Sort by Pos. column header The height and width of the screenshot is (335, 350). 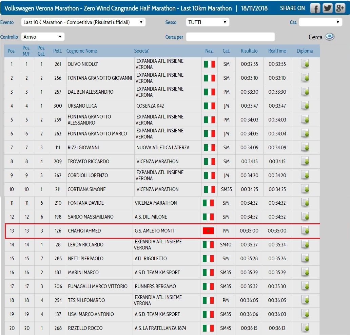[12, 51]
